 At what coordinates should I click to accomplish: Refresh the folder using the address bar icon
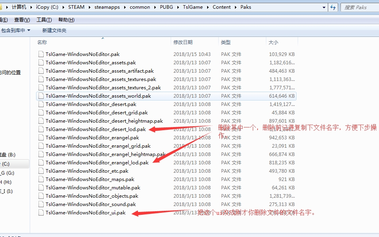[x=333, y=8]
